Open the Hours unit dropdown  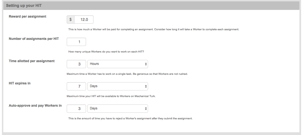tap(118, 64)
